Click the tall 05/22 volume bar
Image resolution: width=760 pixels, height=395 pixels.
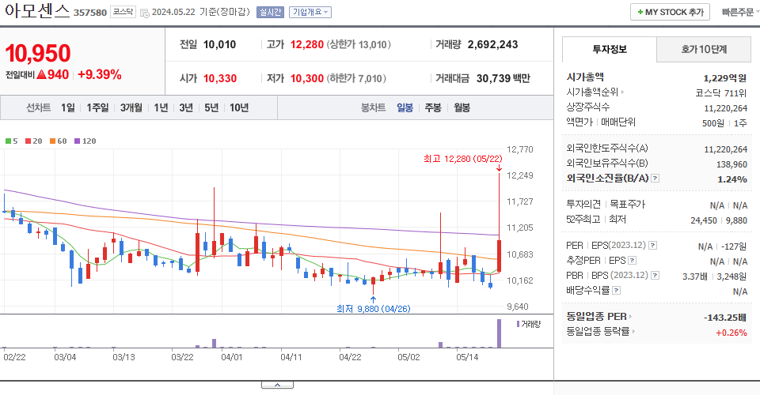tap(499, 333)
